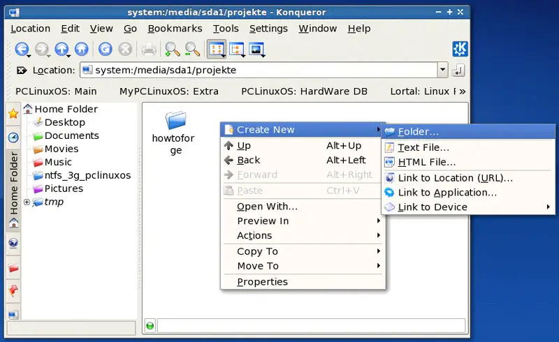559x342 pixels.
Task: Click the Back arrow toolbar icon
Action: click(22, 49)
